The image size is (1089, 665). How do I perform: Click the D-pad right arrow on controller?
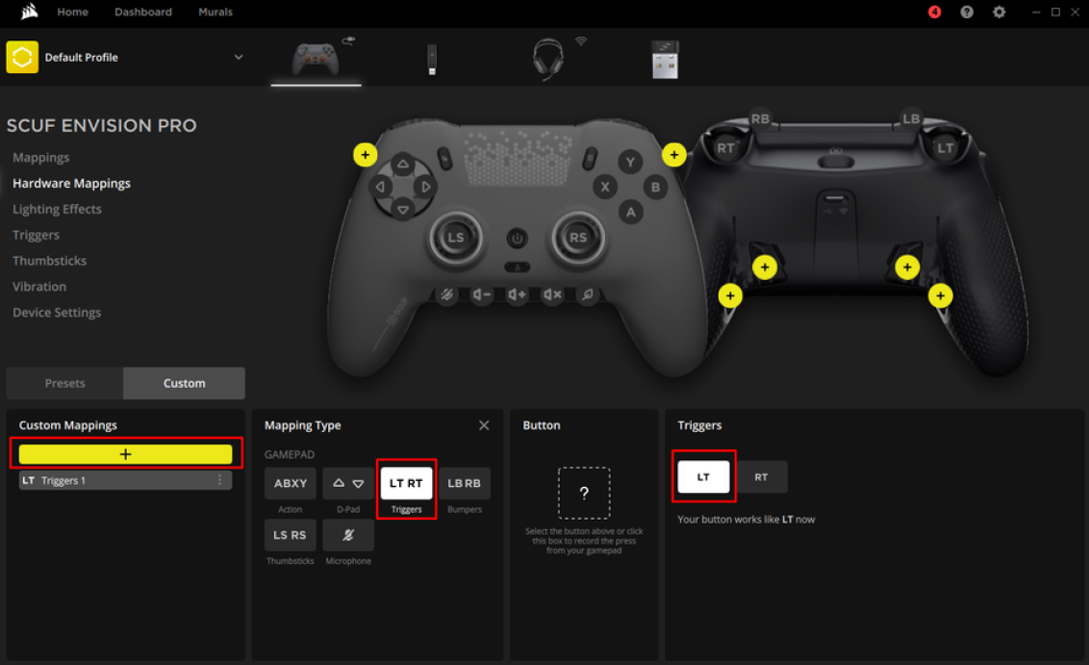coord(426,187)
